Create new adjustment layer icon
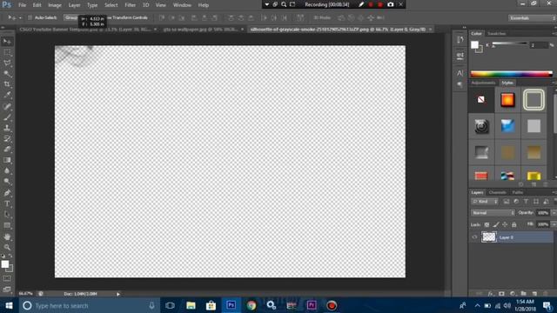This screenshot has height=313, width=557. pyautogui.click(x=513, y=294)
